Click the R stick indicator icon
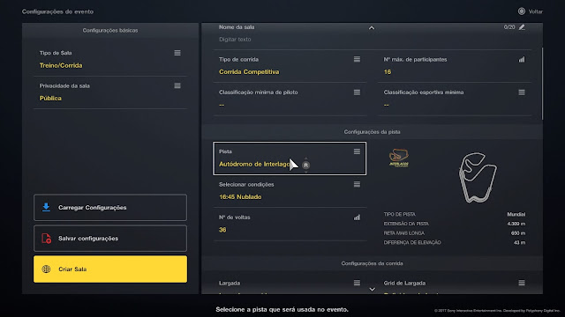565x317 pixels. click(305, 165)
